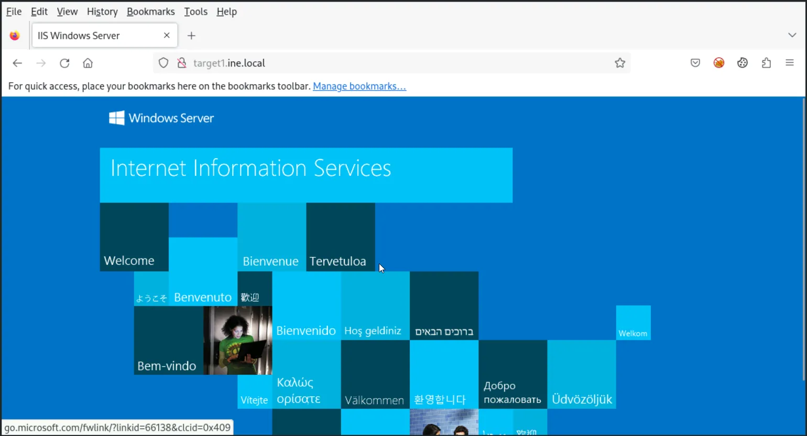Viewport: 807px width, 436px height.
Task: Close the IIS Windows Server tab
Action: tap(167, 36)
